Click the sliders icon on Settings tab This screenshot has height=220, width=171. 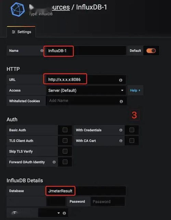click(x=14, y=32)
